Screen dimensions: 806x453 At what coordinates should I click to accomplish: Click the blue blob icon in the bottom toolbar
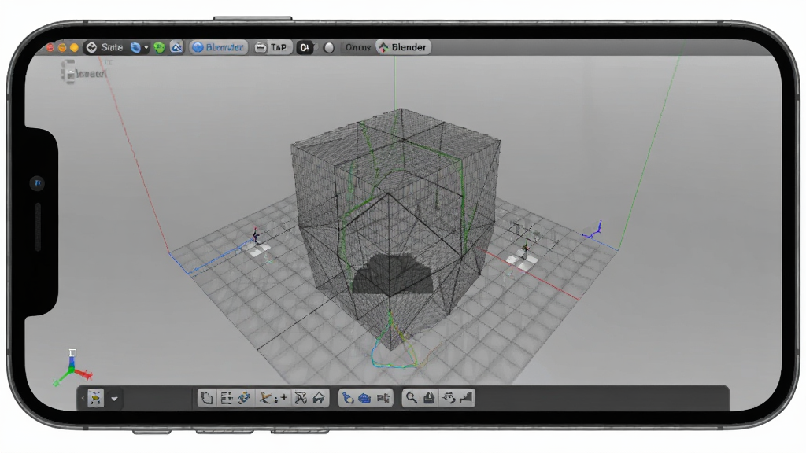click(x=364, y=398)
